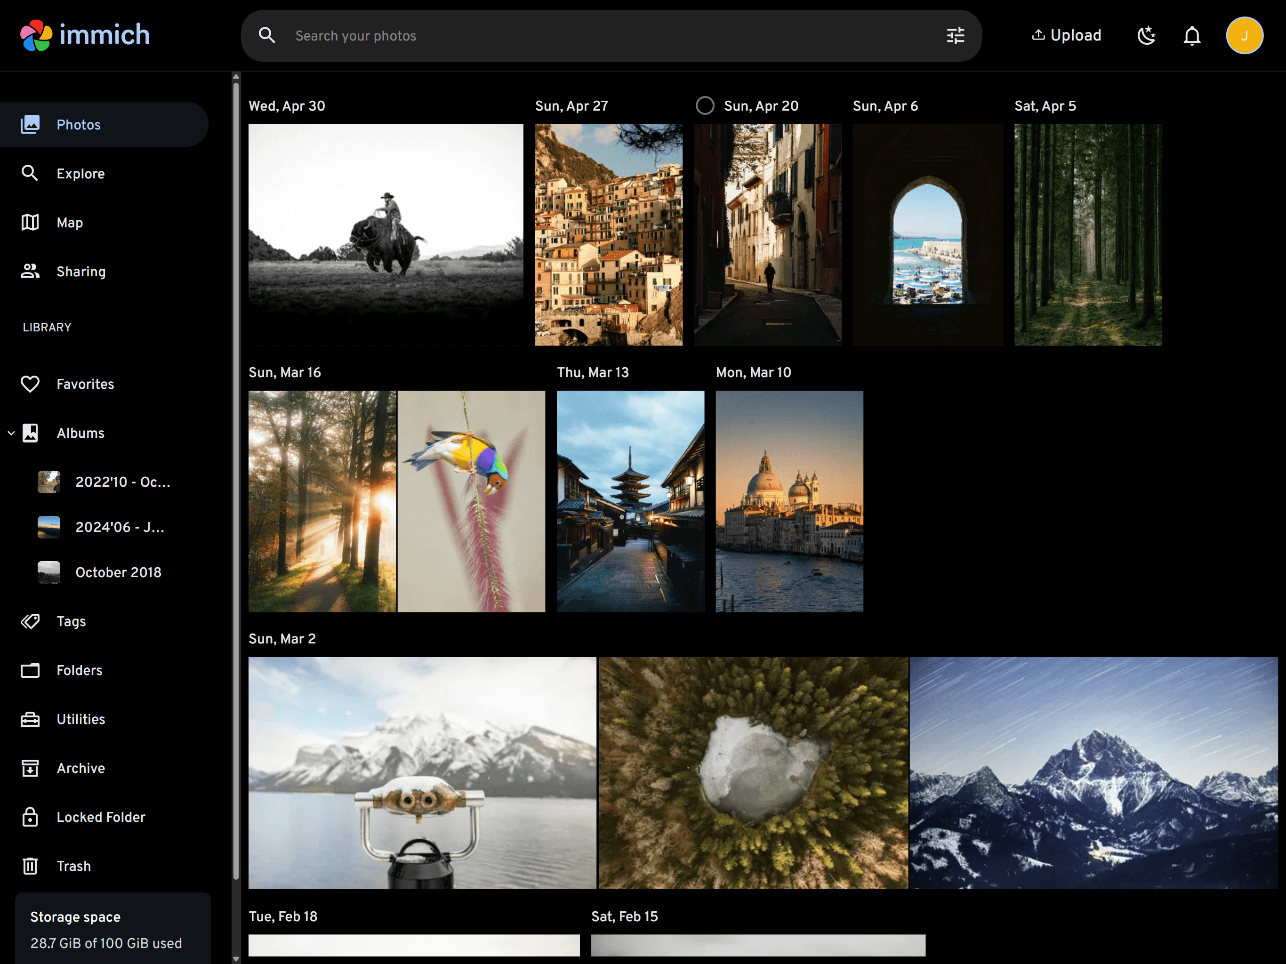Open Favorites in the library

[x=104, y=384]
